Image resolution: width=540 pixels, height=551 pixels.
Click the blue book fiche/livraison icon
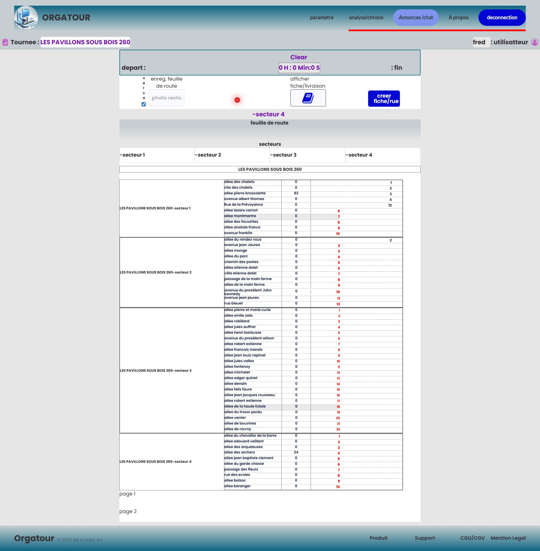pos(308,98)
